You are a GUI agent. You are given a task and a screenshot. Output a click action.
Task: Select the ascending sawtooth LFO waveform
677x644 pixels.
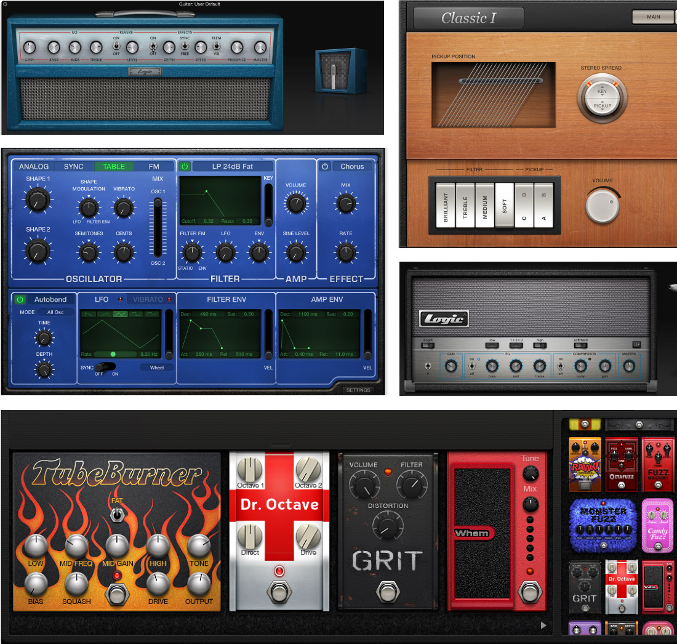tap(104, 314)
